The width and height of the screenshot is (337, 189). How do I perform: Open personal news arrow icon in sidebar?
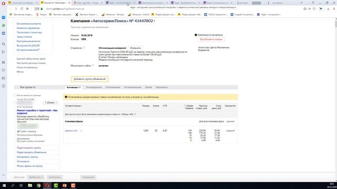click(x=4, y=52)
